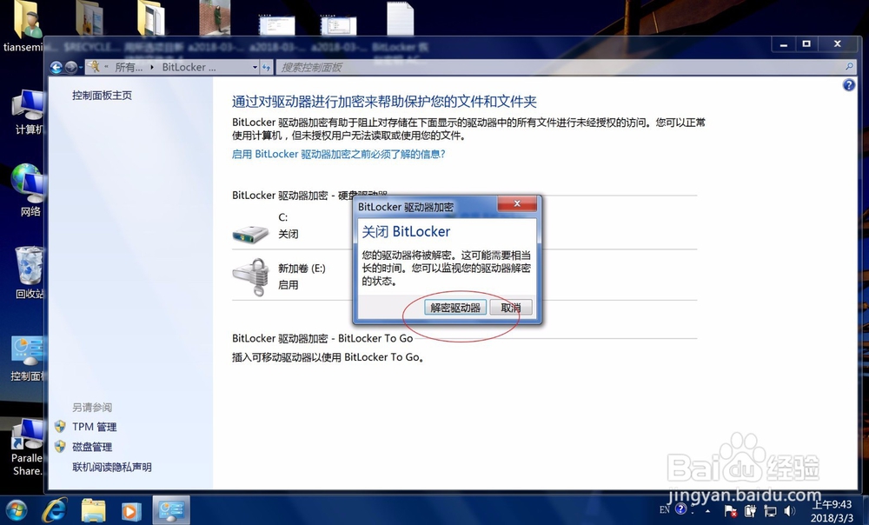Click the network tray icon
Image resolution: width=869 pixels, height=525 pixels.
pos(770,510)
